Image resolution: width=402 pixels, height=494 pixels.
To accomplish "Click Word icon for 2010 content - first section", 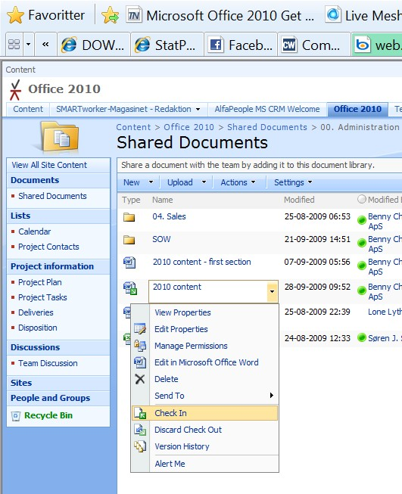I will pyautogui.click(x=129, y=262).
